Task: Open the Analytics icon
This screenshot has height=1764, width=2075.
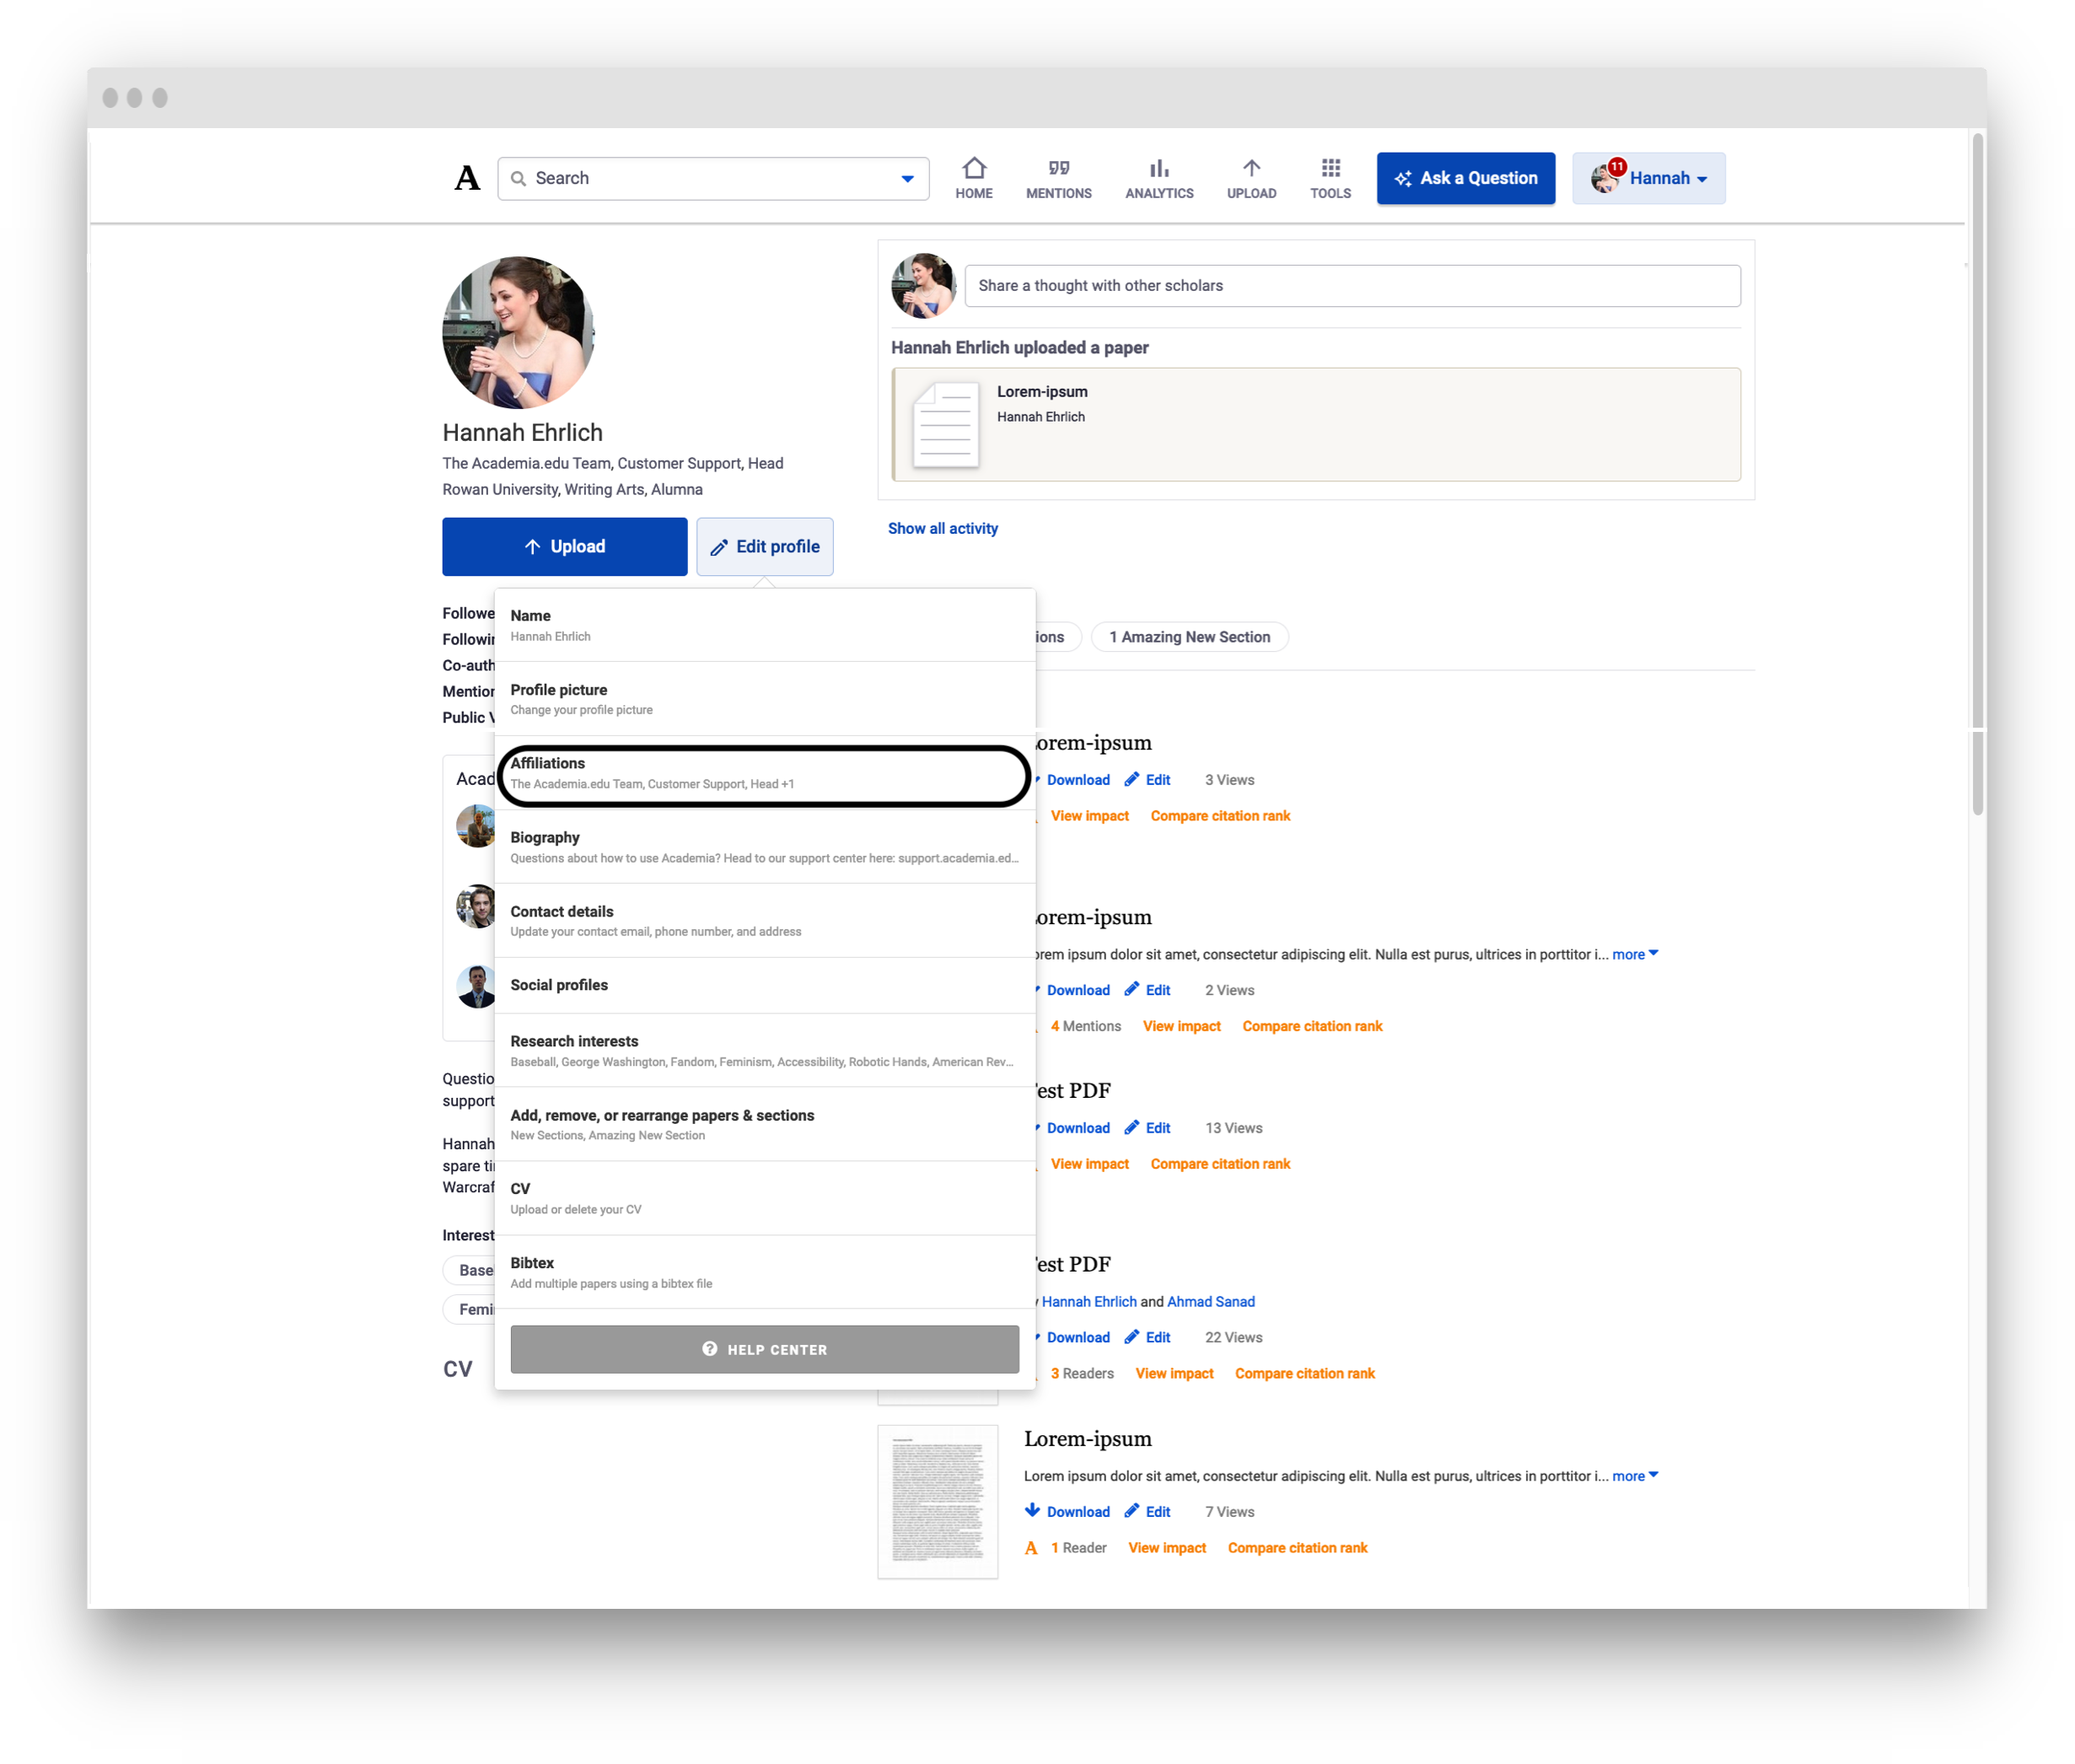Action: pos(1158,177)
